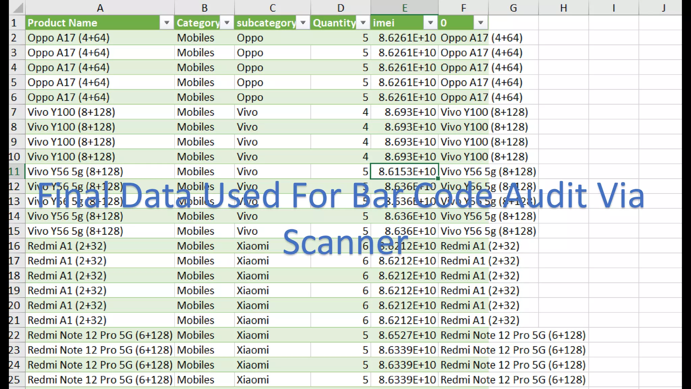This screenshot has width=691, height=389.
Task: Select column J header
Action: coord(663,7)
